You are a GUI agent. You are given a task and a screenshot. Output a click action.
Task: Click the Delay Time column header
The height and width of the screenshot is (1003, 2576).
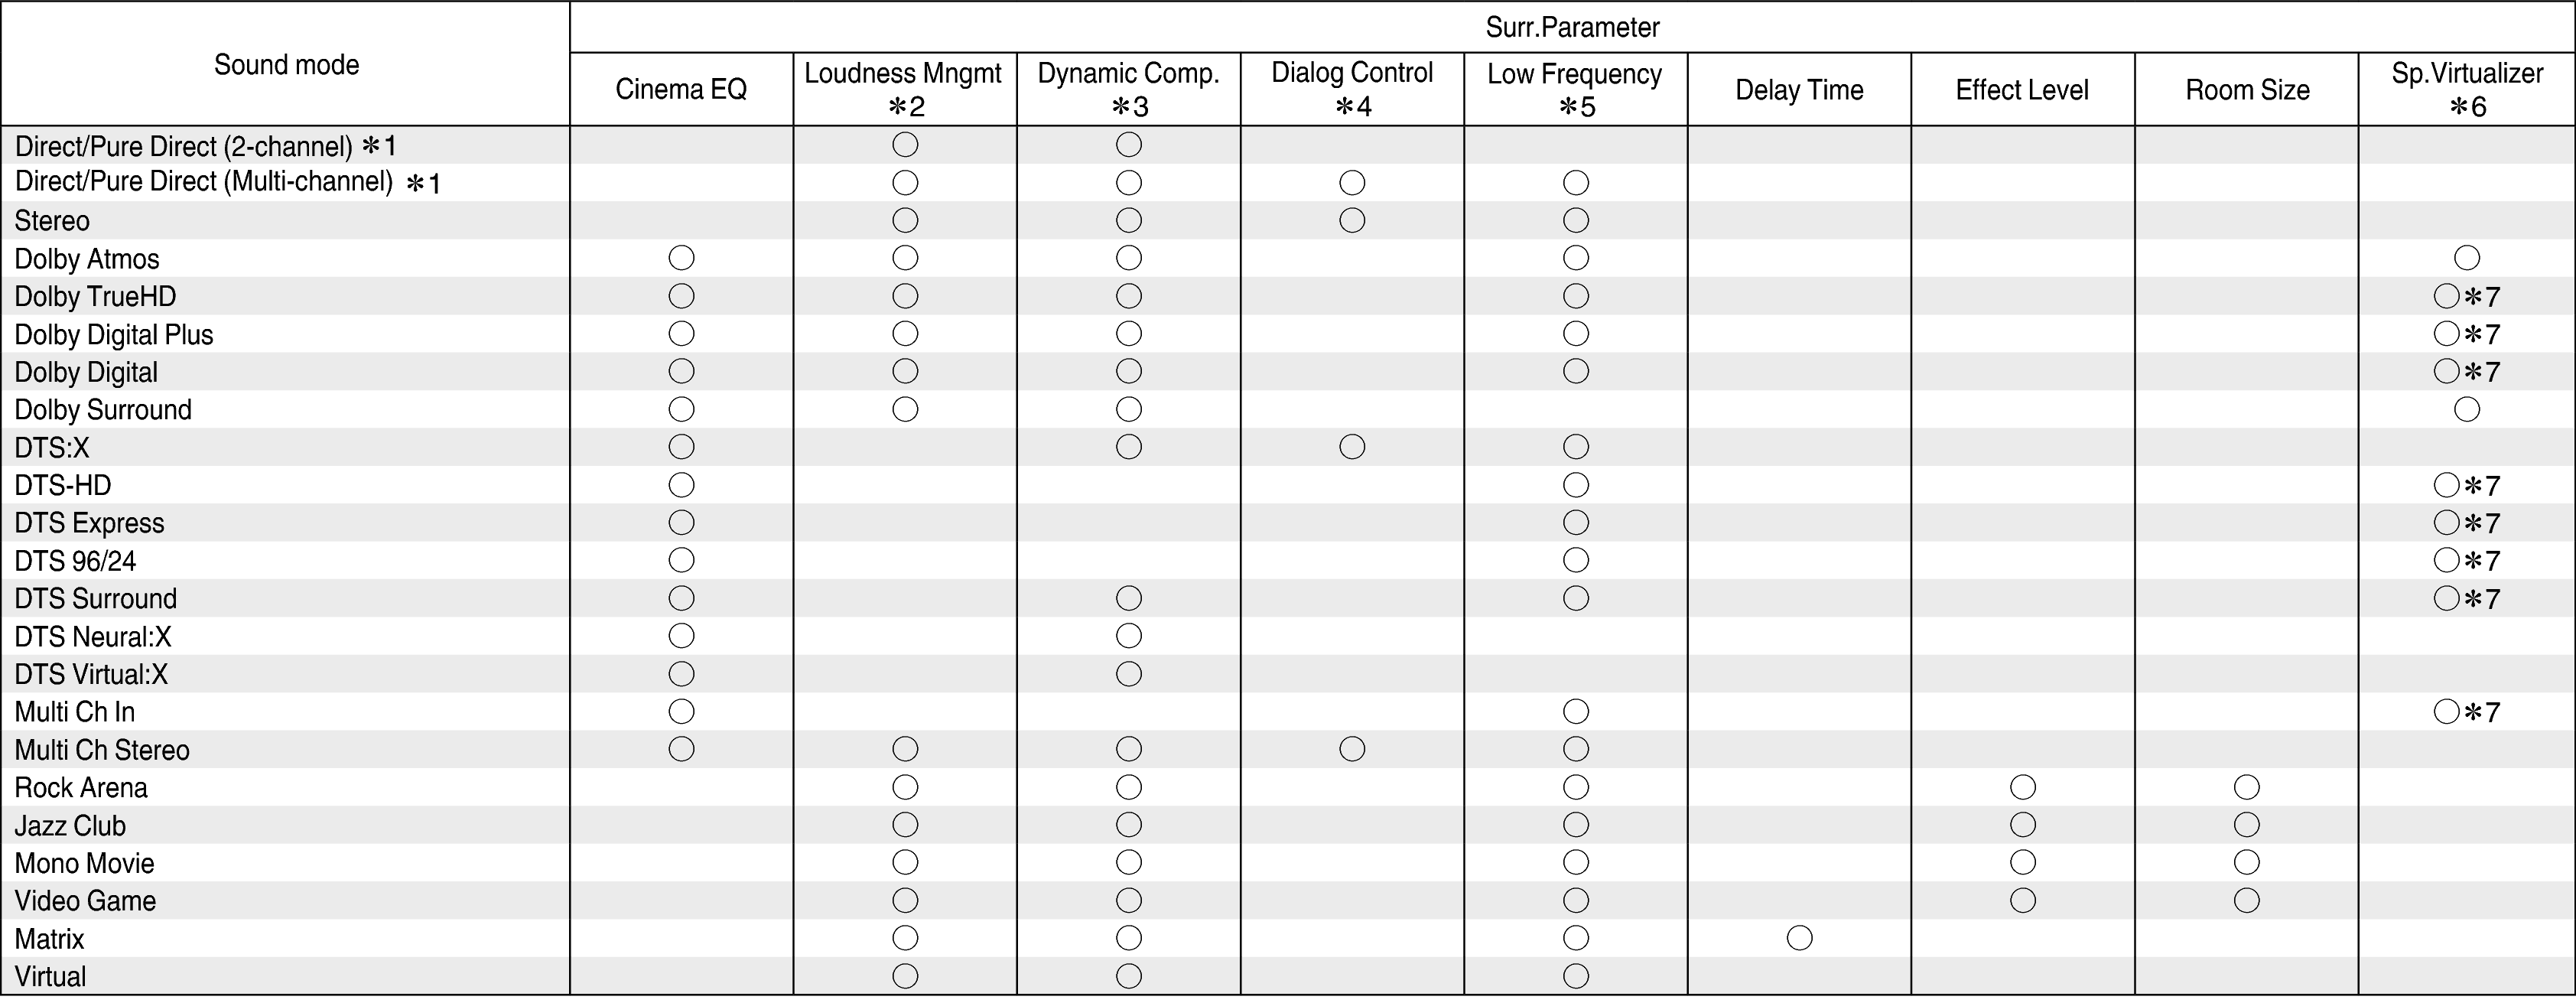1799,90
